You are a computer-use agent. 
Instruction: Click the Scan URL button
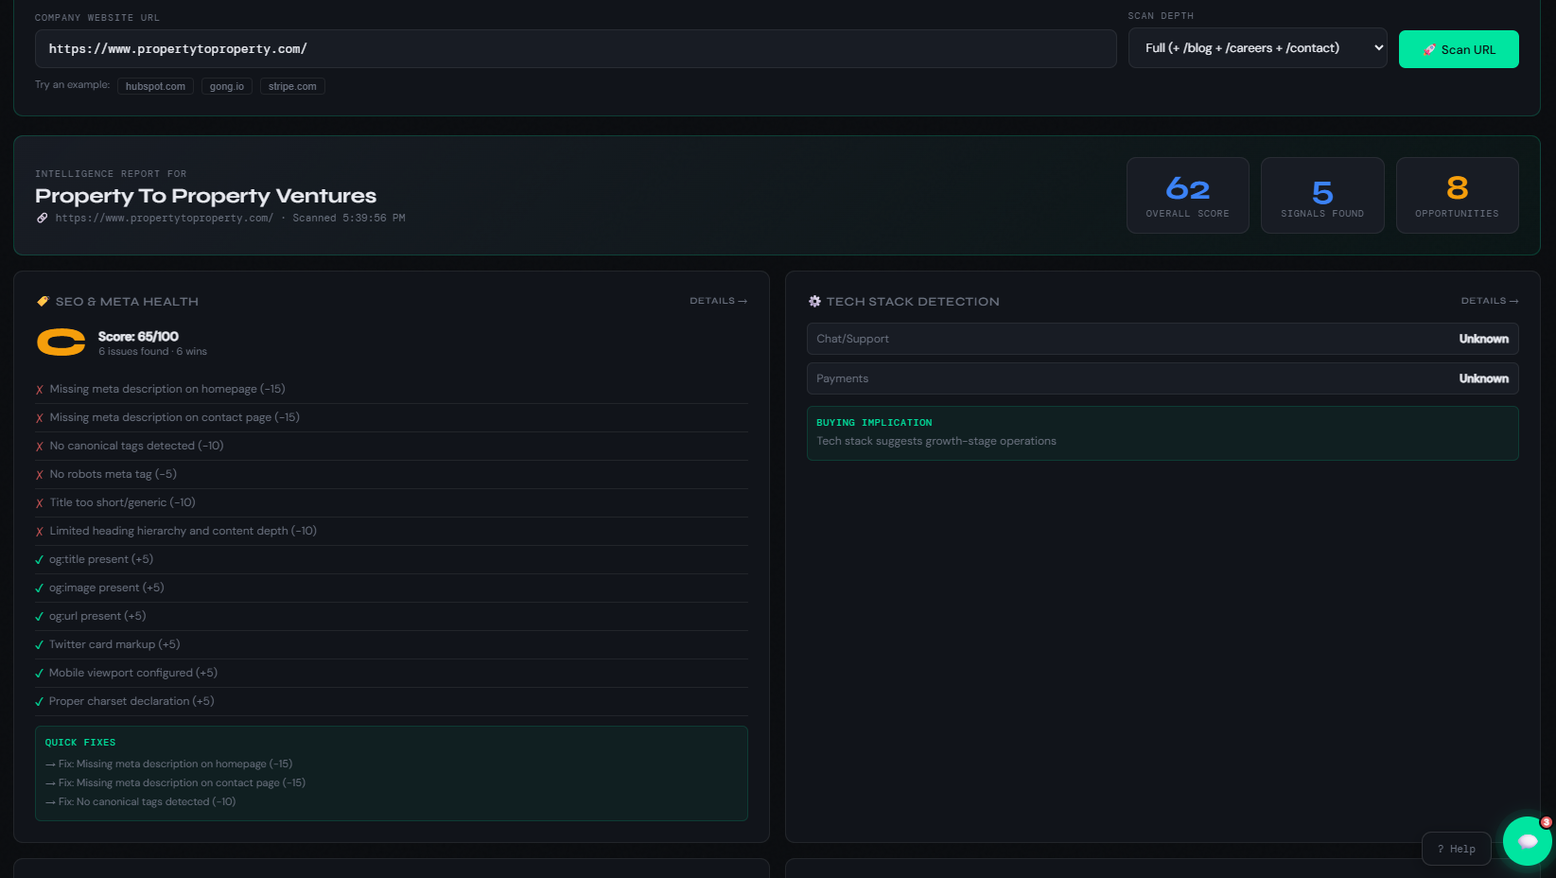tap(1459, 49)
